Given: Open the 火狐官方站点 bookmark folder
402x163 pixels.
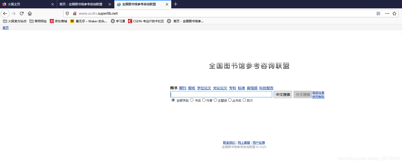Looking at the screenshot, I should 15,21.
